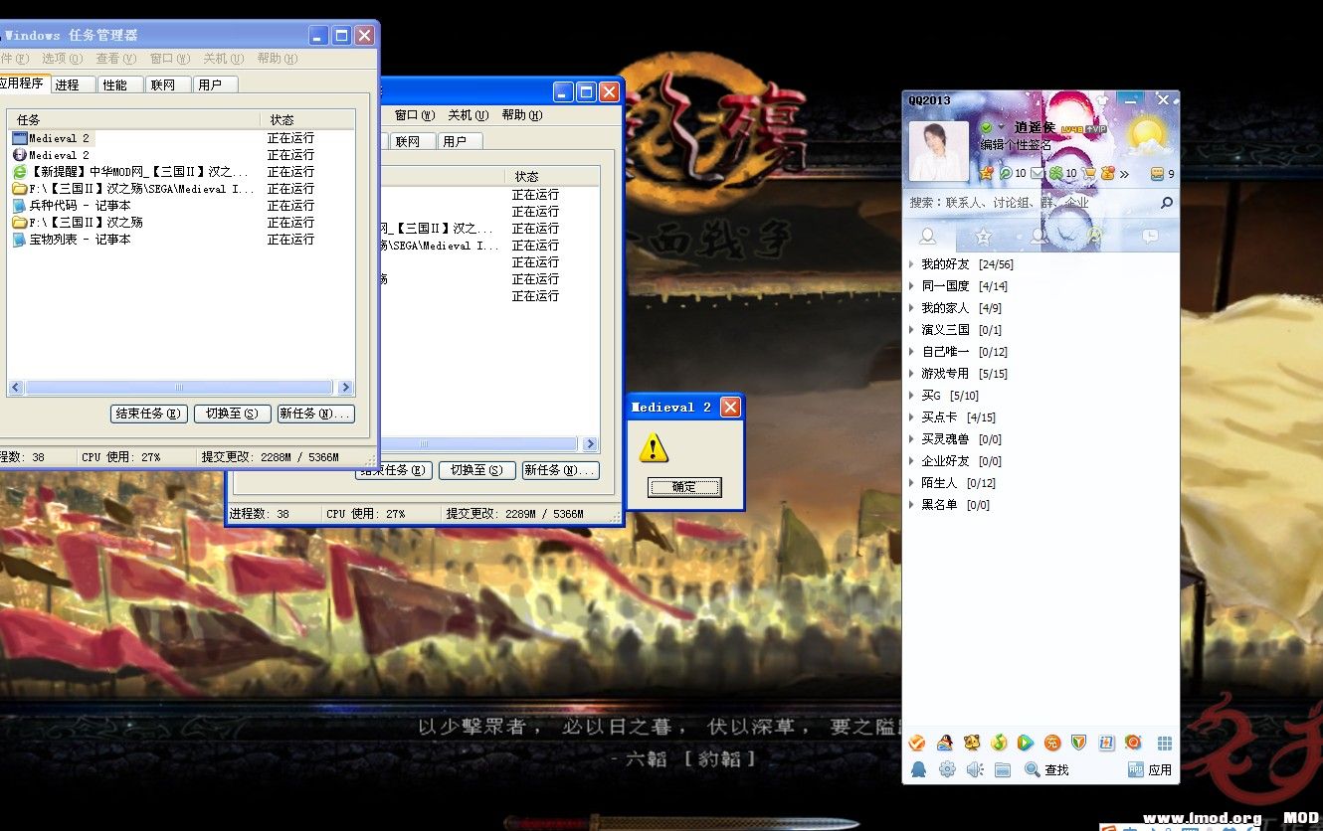Click the horizontal scrollbar in the task list
The height and width of the screenshot is (831, 1323).
[179, 388]
